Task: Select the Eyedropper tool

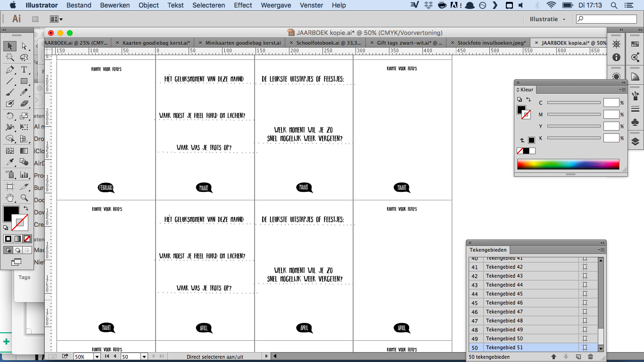Action: pos(10,162)
